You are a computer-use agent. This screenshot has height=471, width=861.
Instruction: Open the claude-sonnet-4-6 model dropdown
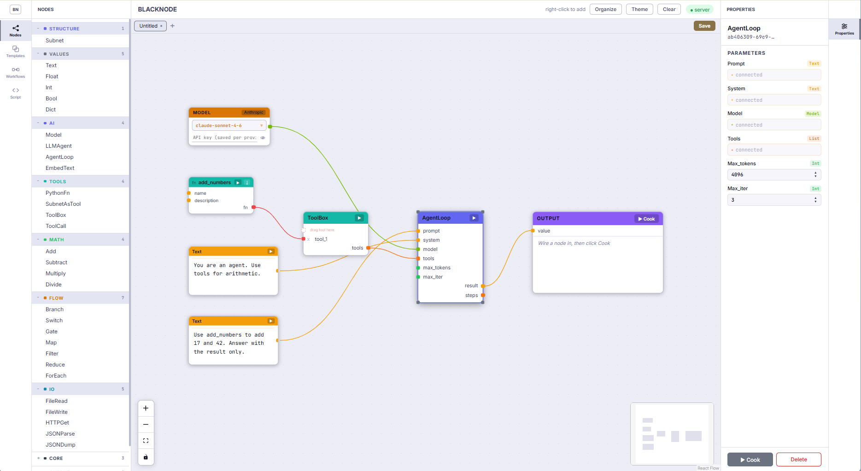[229, 125]
